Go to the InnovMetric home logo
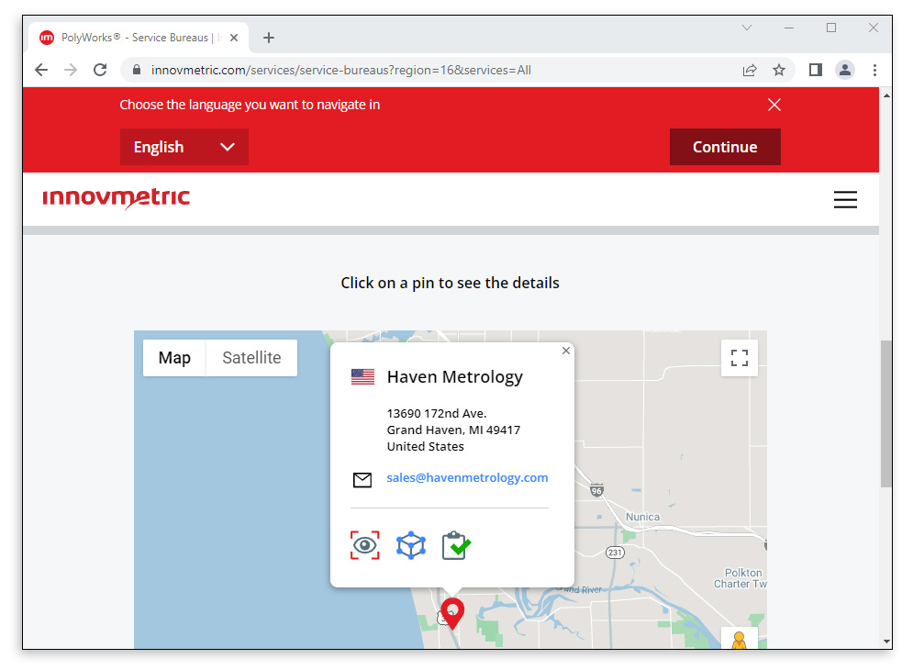913x670 pixels. 116,198
